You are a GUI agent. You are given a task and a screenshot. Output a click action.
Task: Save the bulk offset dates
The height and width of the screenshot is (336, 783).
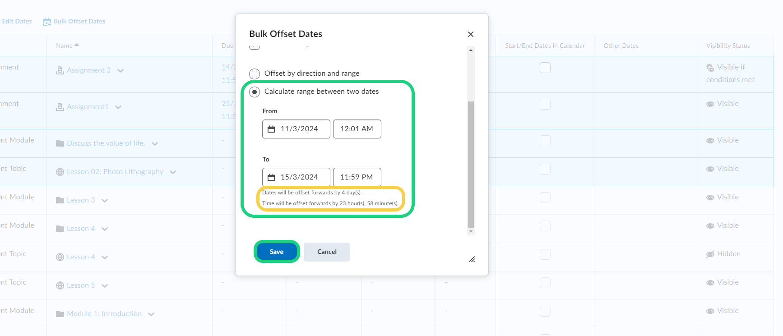point(277,252)
